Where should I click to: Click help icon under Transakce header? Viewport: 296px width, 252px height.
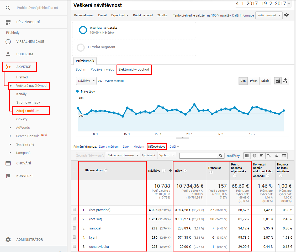point(211,172)
